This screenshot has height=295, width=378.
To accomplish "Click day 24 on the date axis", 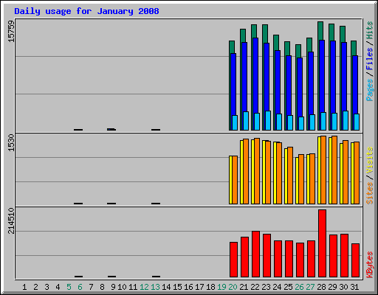I will click(x=277, y=287).
